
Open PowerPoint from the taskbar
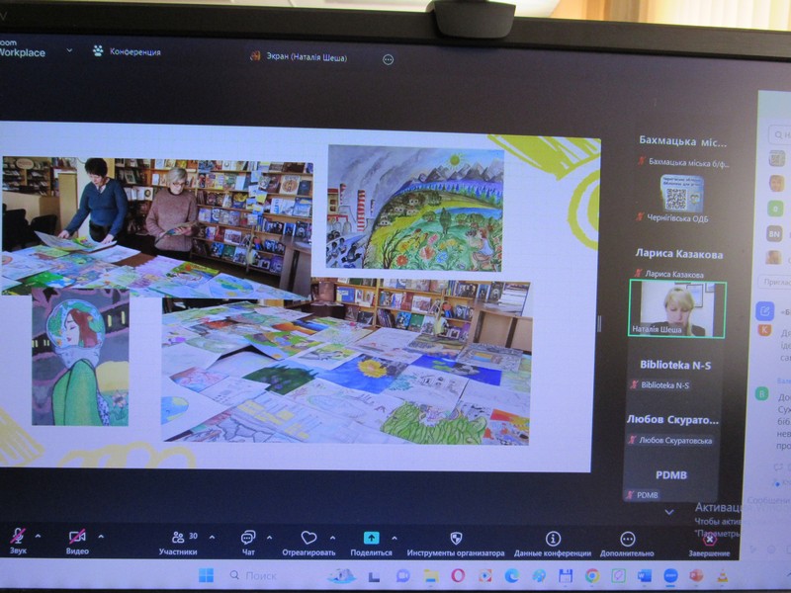coord(697,575)
